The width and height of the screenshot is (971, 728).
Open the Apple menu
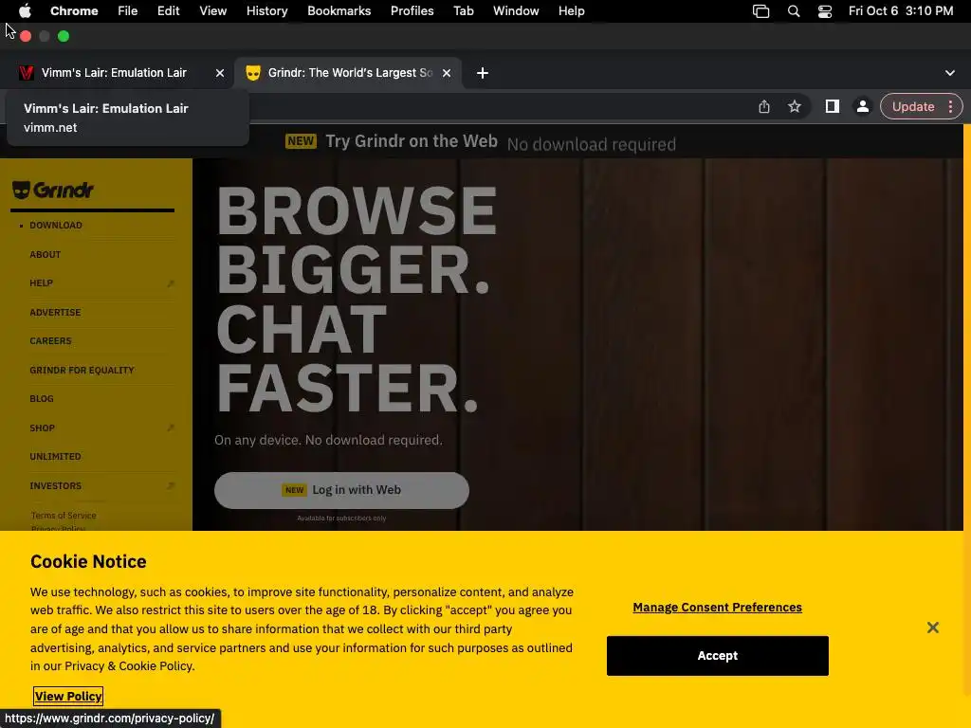coord(25,10)
